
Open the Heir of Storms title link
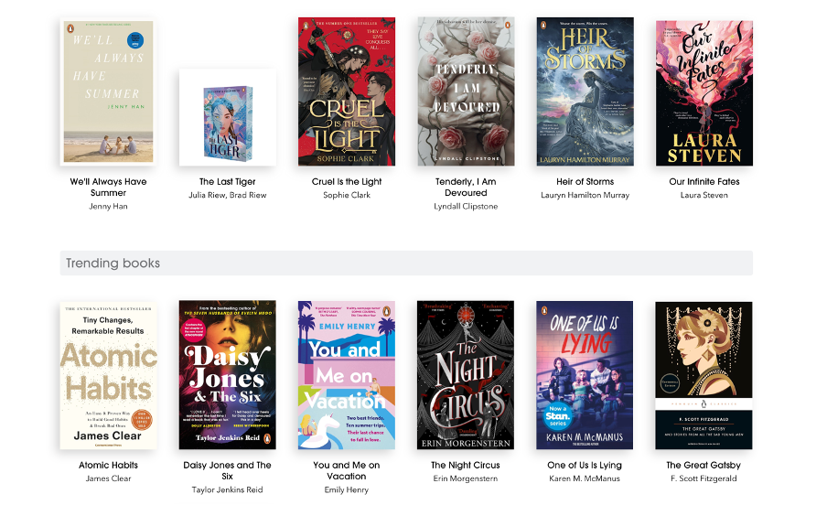point(585,181)
